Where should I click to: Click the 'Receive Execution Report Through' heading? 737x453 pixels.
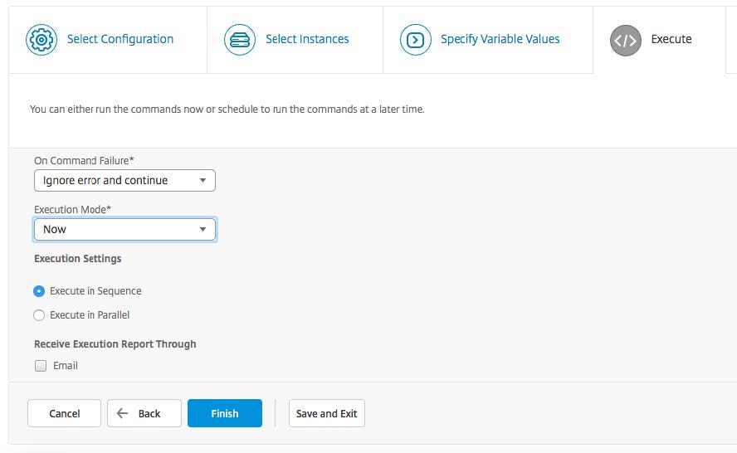(x=115, y=344)
